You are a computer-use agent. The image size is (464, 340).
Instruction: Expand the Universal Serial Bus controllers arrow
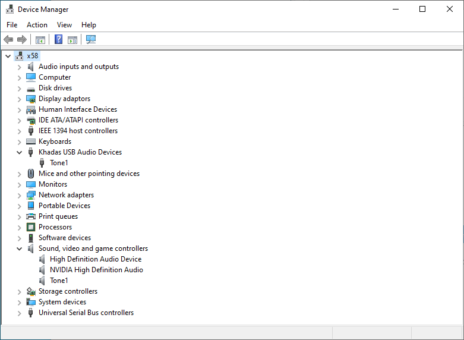click(19, 313)
